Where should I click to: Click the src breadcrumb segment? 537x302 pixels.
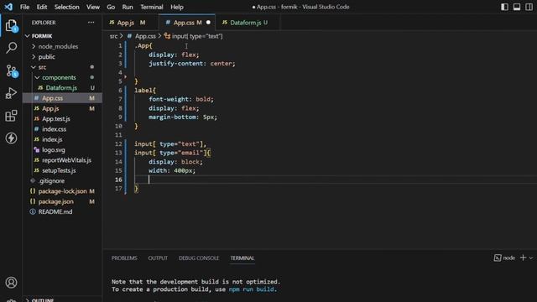coord(114,36)
